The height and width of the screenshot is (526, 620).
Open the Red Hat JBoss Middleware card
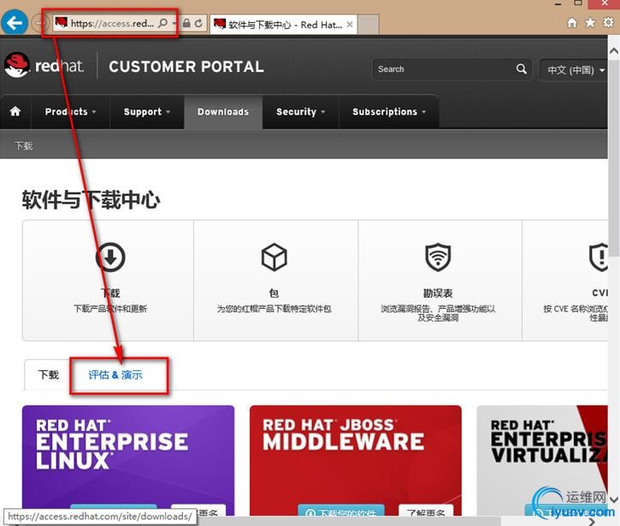(x=356, y=460)
